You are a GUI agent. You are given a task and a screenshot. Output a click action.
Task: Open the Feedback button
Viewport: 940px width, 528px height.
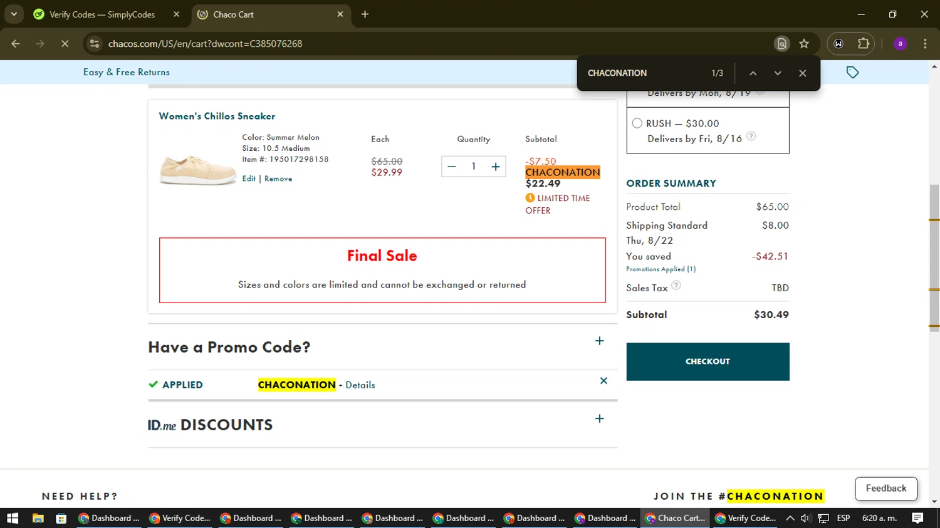(x=886, y=489)
